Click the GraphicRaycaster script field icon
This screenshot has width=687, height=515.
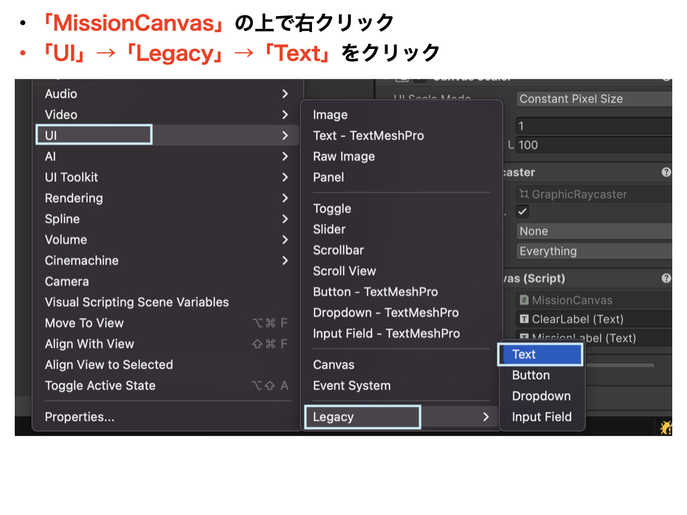tap(523, 194)
